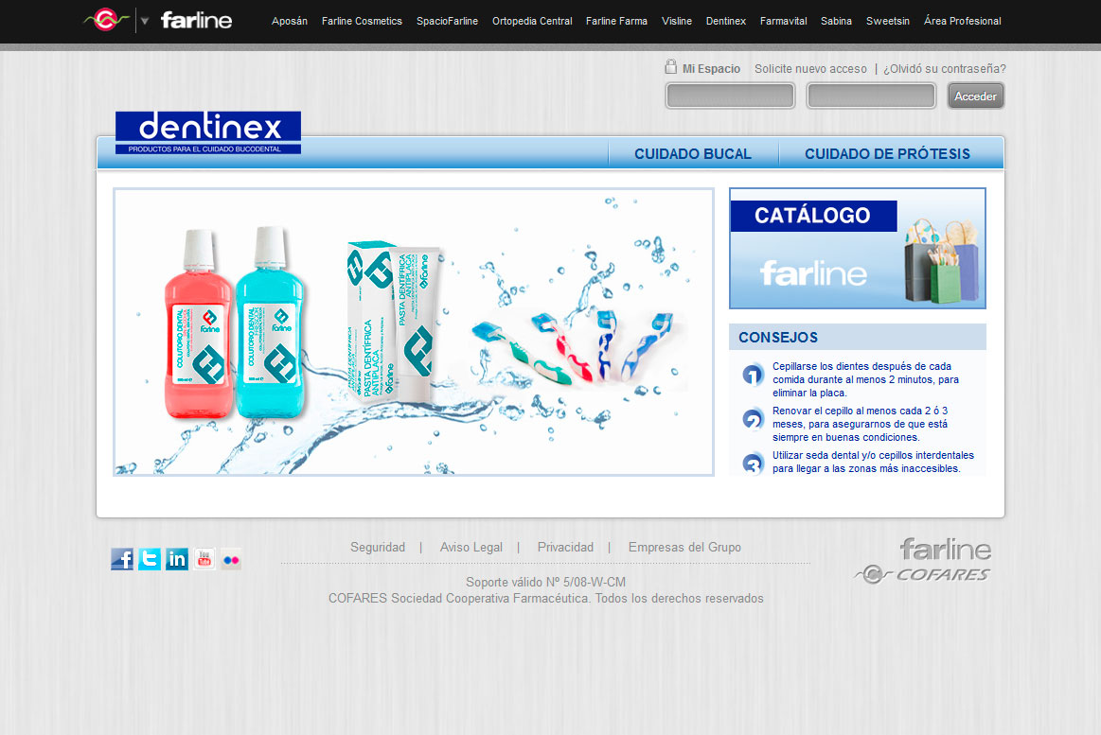The width and height of the screenshot is (1101, 735).
Task: Switch to the CUIDADO BUCAL tab
Action: 694,153
